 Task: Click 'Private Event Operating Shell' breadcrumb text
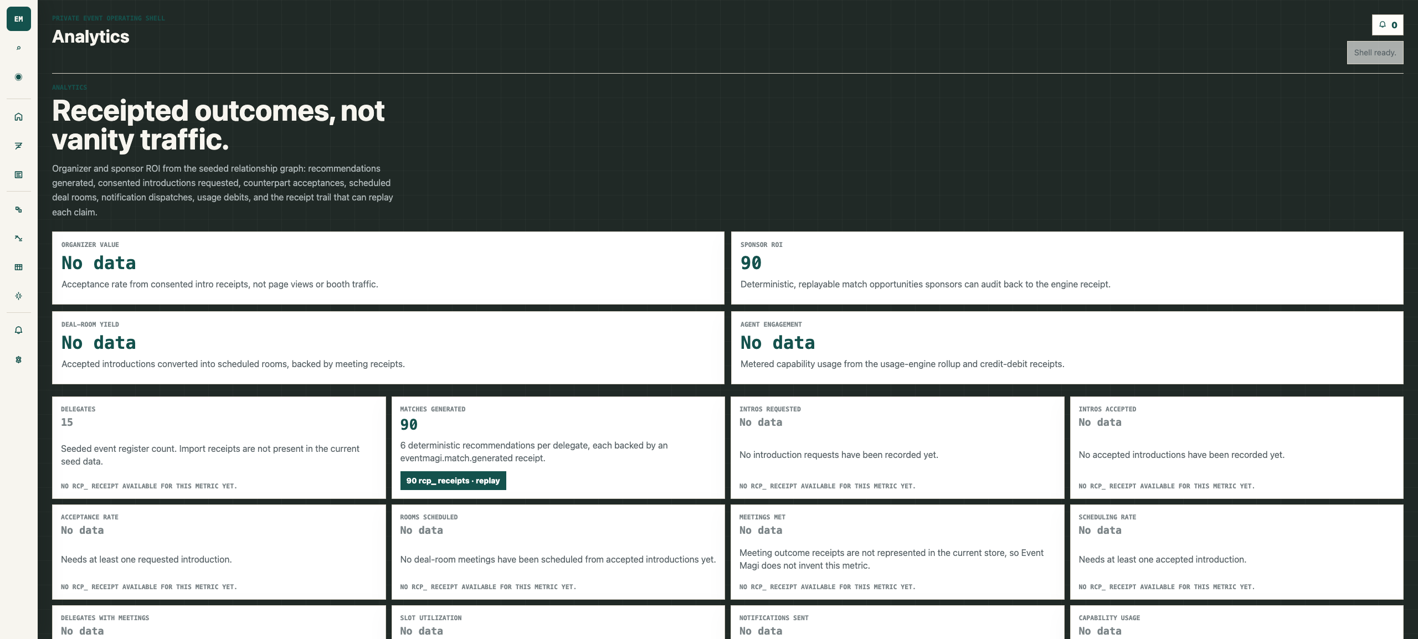[x=108, y=18]
